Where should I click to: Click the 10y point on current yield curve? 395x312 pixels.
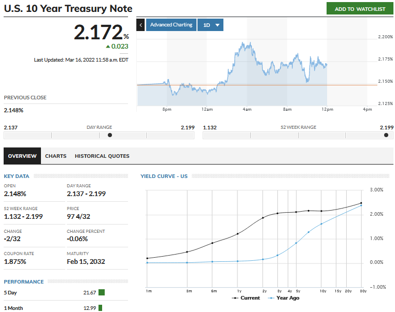point(321,211)
